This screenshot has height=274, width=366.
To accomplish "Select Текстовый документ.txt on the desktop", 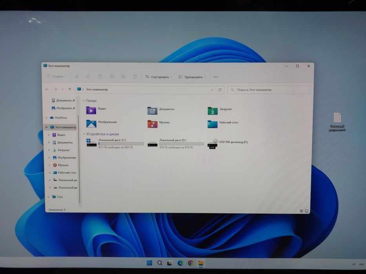I will pyautogui.click(x=337, y=122).
